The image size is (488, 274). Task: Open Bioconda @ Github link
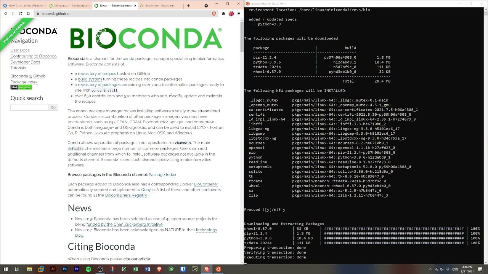28,76
